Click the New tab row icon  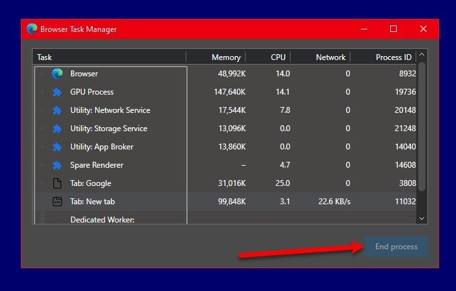(x=57, y=202)
